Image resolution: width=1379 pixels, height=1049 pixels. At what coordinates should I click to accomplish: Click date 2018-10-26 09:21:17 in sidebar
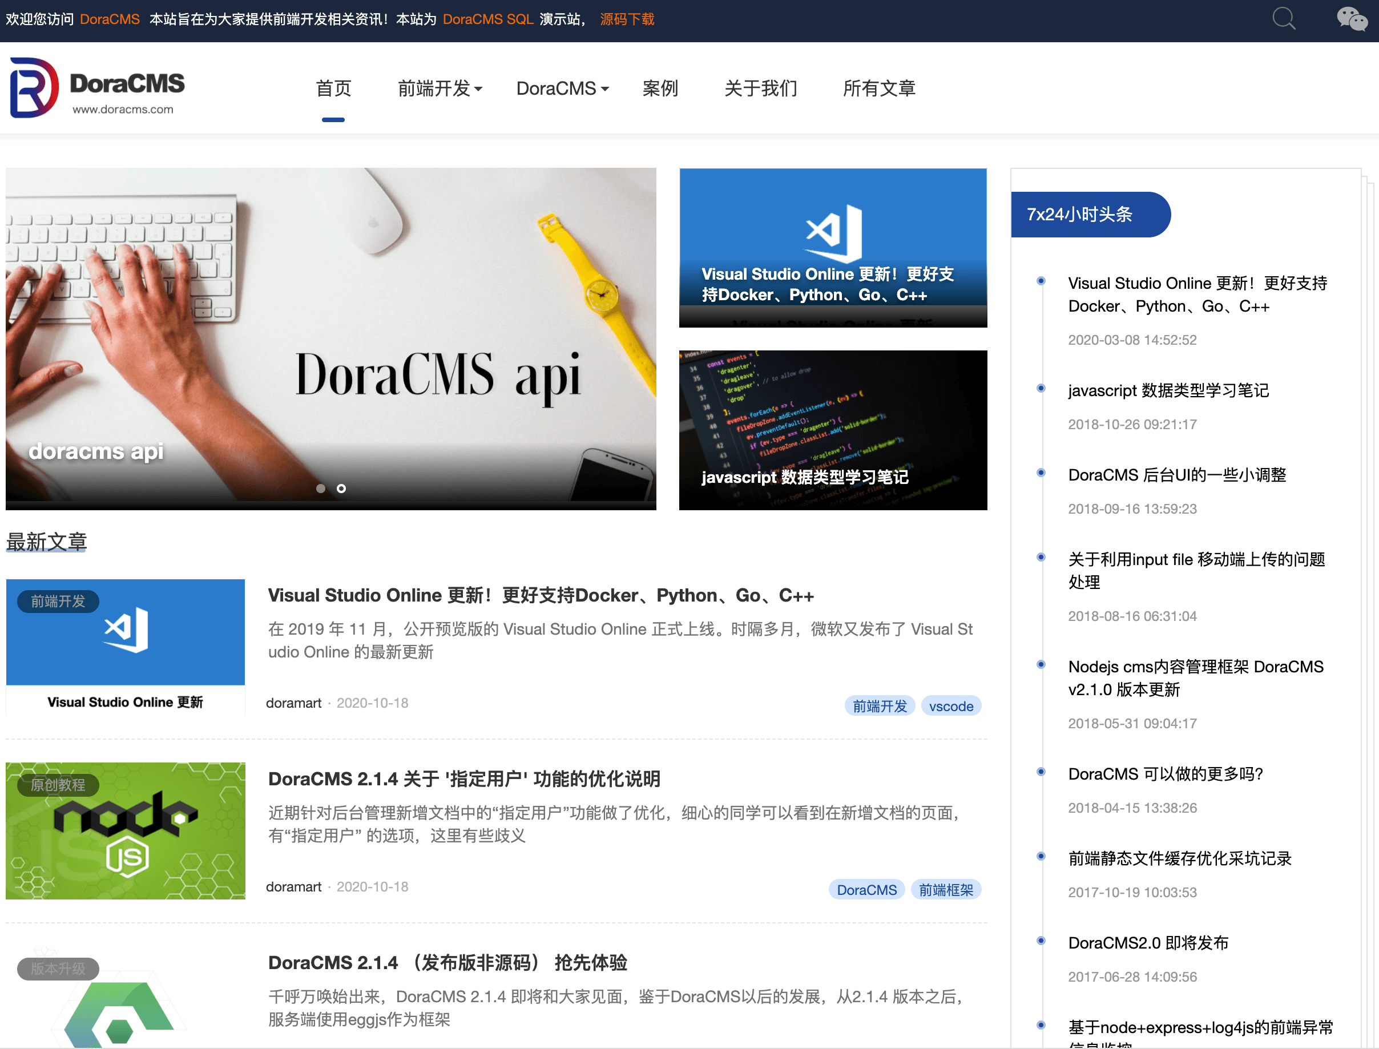(1132, 424)
